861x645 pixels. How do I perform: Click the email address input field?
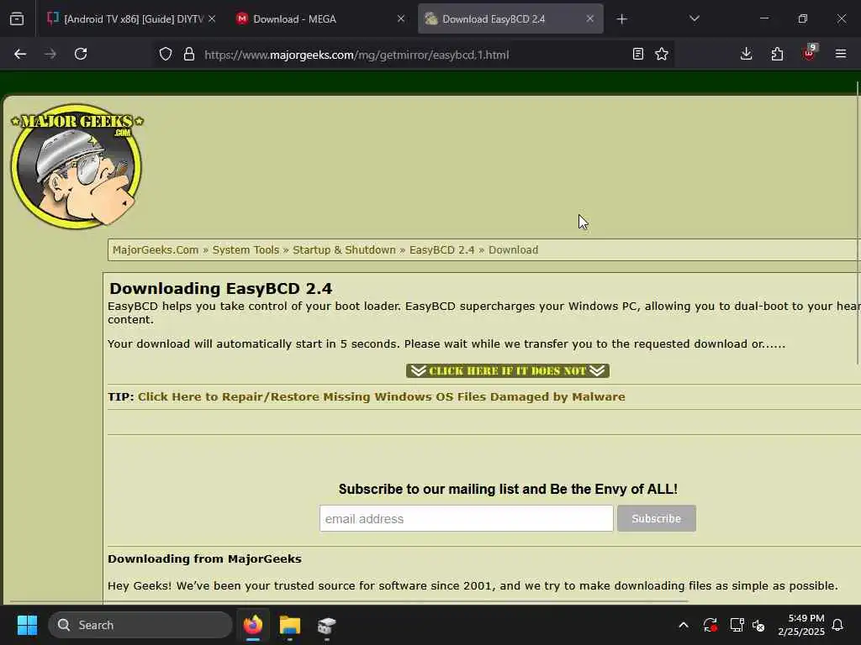[466, 518]
